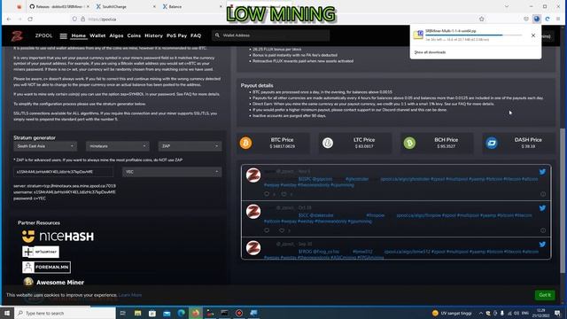Open the partner logo below NiceHash
567x319 pixels.
(x=41, y=252)
